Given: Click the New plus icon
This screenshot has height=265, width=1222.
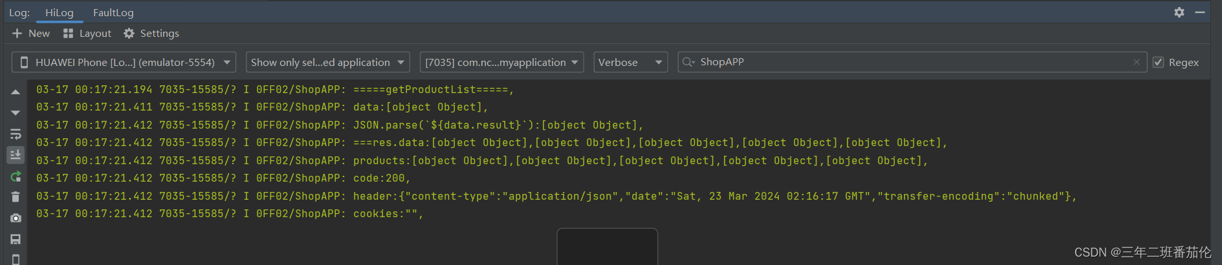Looking at the screenshot, I should pos(17,33).
